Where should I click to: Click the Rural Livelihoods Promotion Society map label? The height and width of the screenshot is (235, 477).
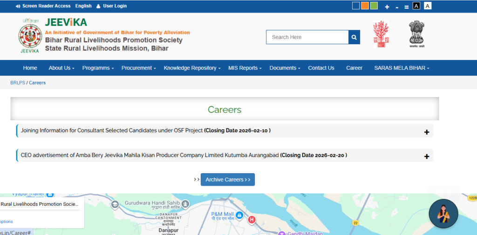pyautogui.click(x=40, y=204)
